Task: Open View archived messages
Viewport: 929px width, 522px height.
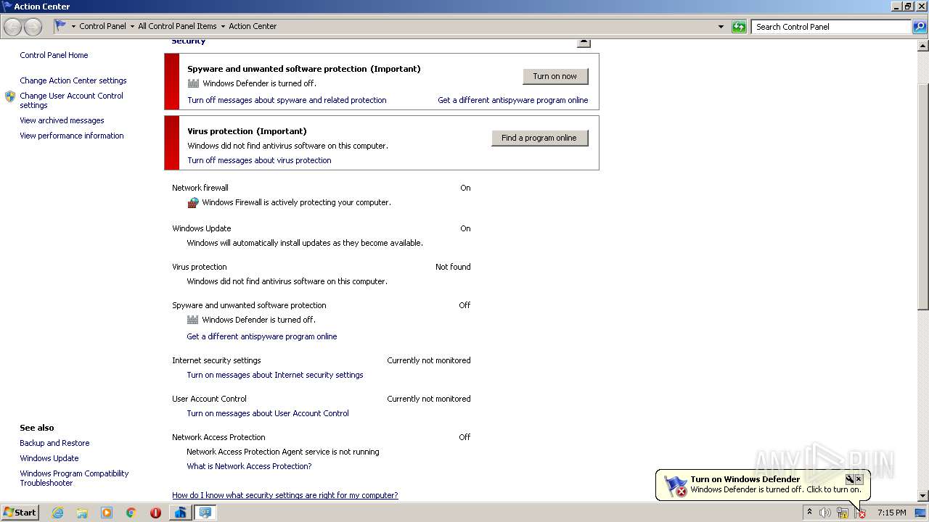Action: [x=62, y=120]
